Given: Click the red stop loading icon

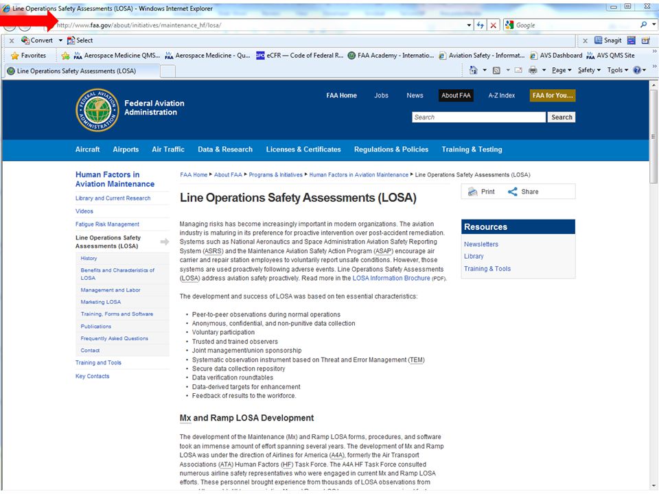Looking at the screenshot, I should (493, 25).
